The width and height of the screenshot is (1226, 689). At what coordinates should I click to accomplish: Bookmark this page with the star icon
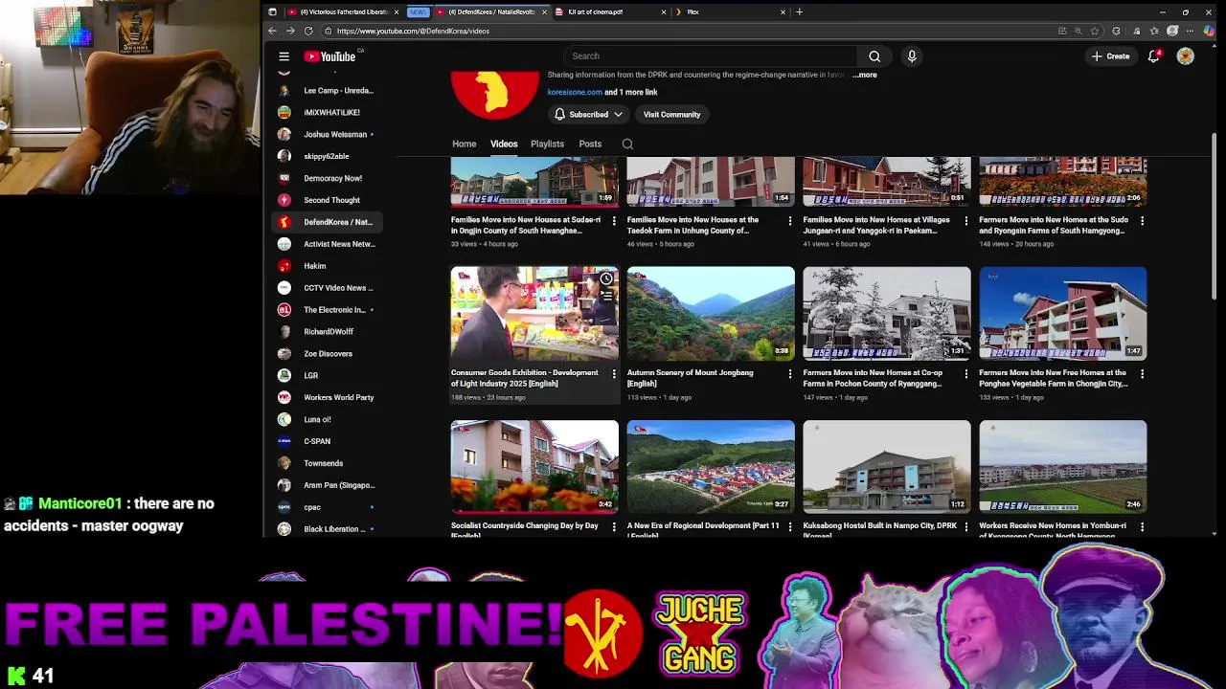(x=1095, y=31)
